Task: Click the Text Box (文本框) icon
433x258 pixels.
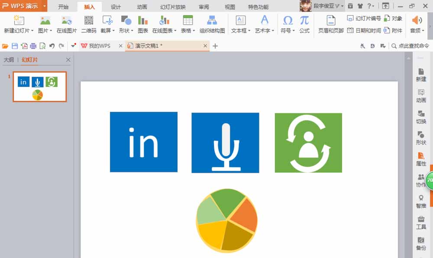Action: pos(240,20)
